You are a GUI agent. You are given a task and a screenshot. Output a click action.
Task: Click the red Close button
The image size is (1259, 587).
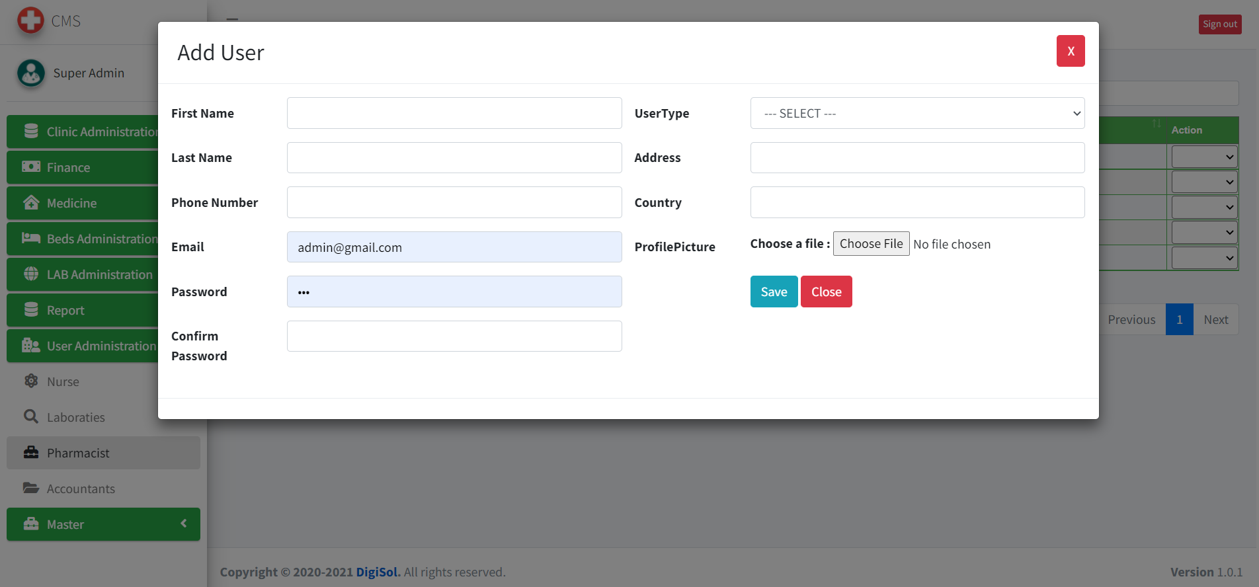click(x=826, y=292)
